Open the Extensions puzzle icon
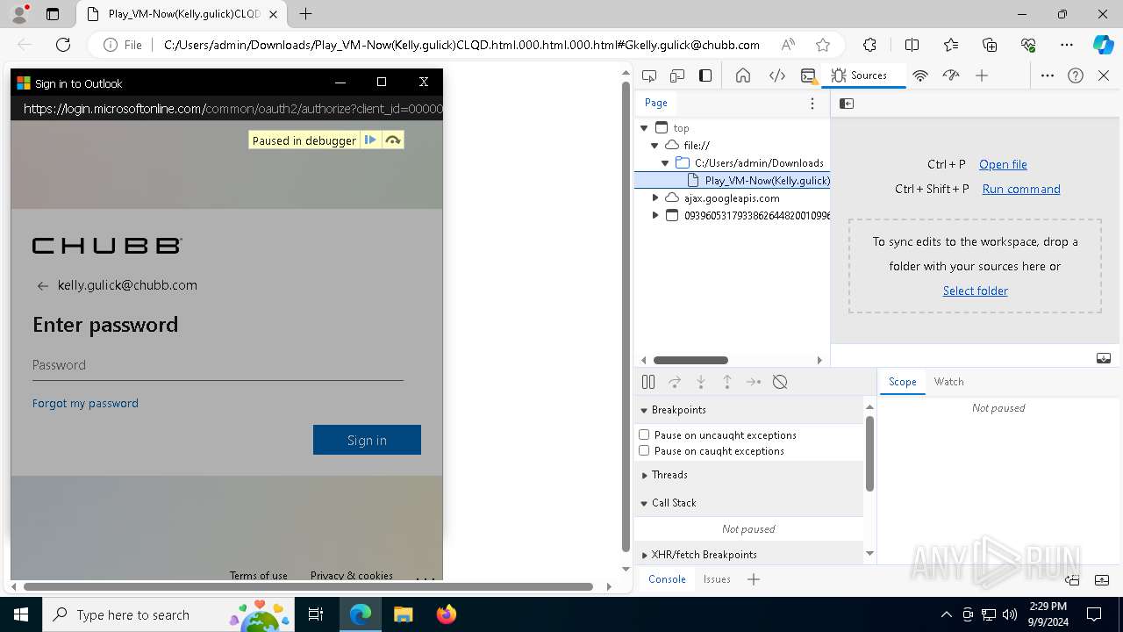The height and width of the screenshot is (632, 1123). [869, 45]
